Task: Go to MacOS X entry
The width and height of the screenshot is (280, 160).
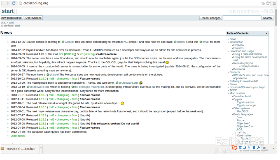Action: click(242, 112)
